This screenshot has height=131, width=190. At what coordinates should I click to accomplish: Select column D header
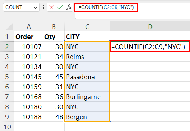[x=150, y=26]
